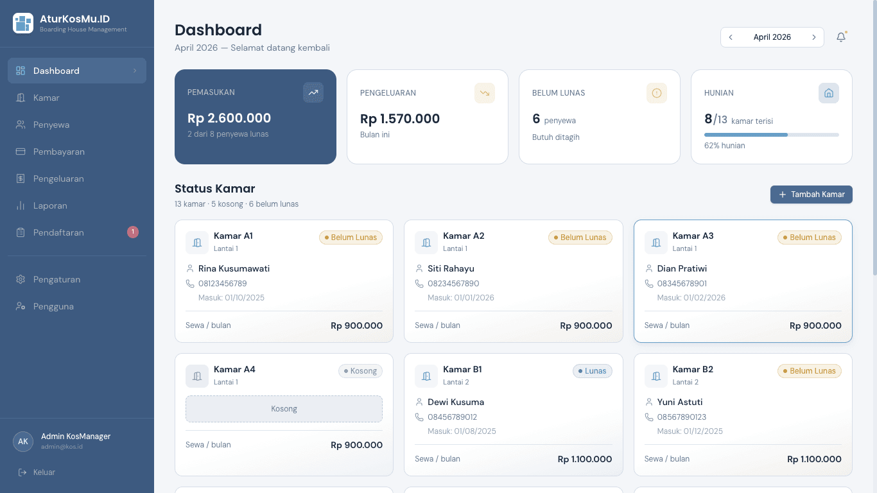The image size is (877, 493).
Task: Click the Rp 1.100.000 rent of Kamar B1
Action: pyautogui.click(x=585, y=459)
